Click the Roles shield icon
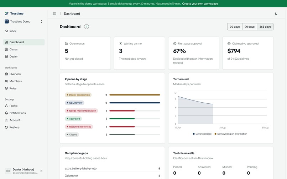Screen dimensions: 287x179 click(x=6, y=88)
